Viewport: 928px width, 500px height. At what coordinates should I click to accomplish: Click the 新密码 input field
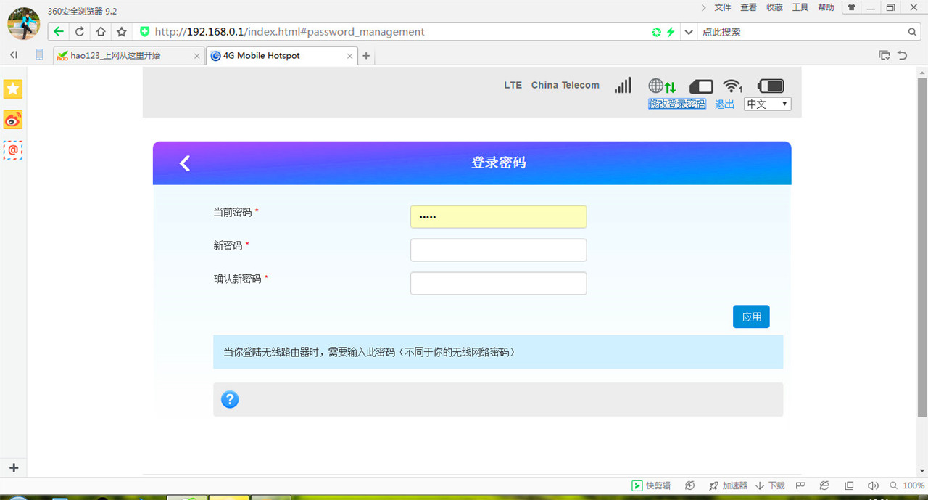tap(498, 250)
